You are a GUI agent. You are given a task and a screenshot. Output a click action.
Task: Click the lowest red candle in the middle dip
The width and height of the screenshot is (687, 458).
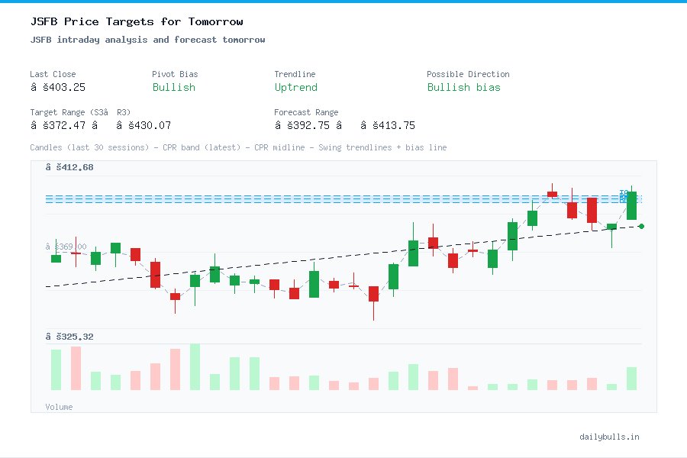tap(373, 295)
